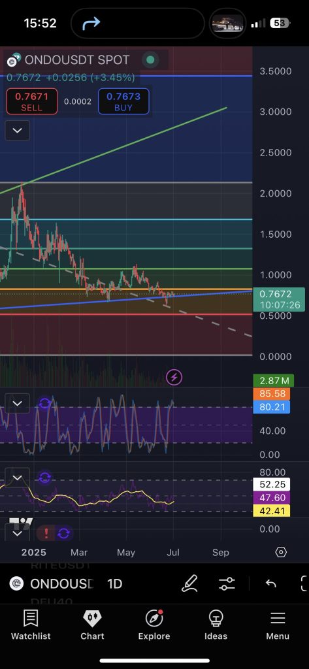Tap the blue 80.21 indicator value
309x669 pixels.
point(272,407)
